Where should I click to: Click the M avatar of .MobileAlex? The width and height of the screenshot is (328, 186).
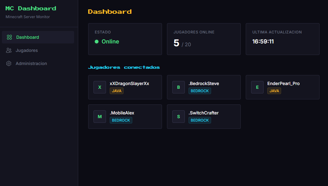[100, 117]
